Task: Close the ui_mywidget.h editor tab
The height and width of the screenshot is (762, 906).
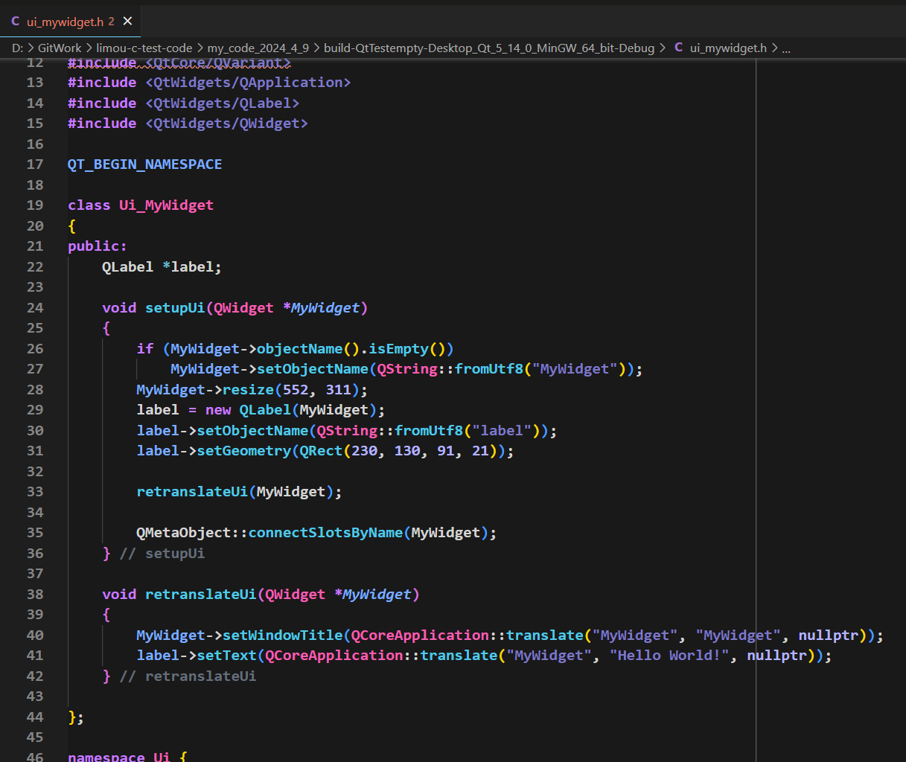Action: pos(127,22)
